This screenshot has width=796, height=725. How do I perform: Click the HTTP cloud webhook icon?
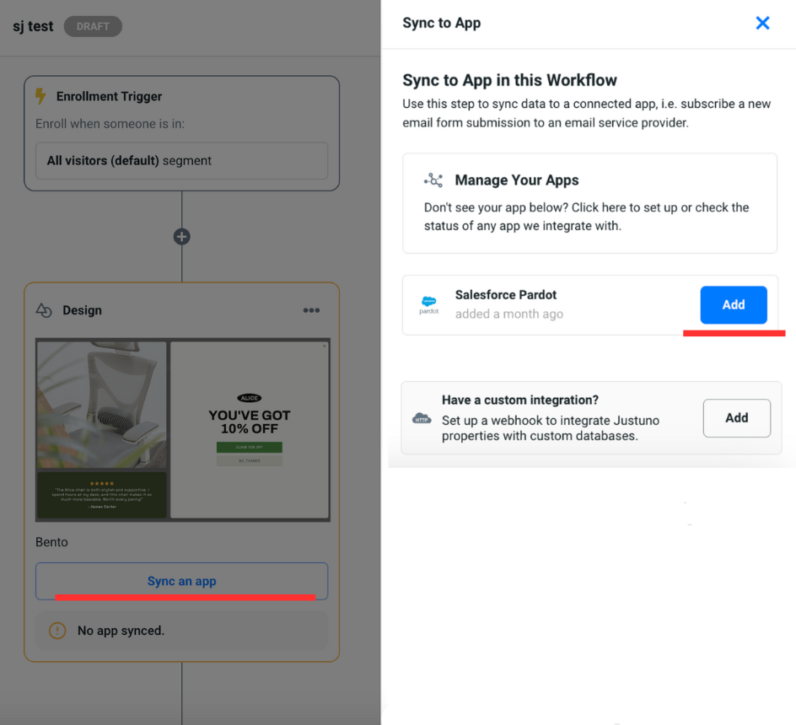pos(421,418)
